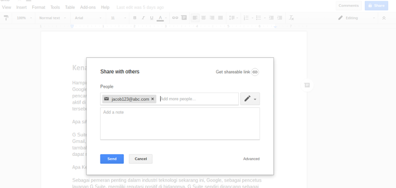The image size is (396, 188).
Task: Click the Get shareable link text
Action: point(233,72)
